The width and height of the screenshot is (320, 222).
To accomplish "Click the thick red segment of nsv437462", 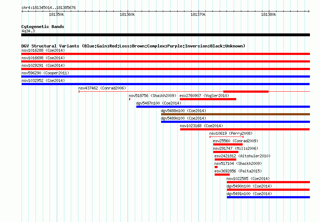I will coord(246,92).
